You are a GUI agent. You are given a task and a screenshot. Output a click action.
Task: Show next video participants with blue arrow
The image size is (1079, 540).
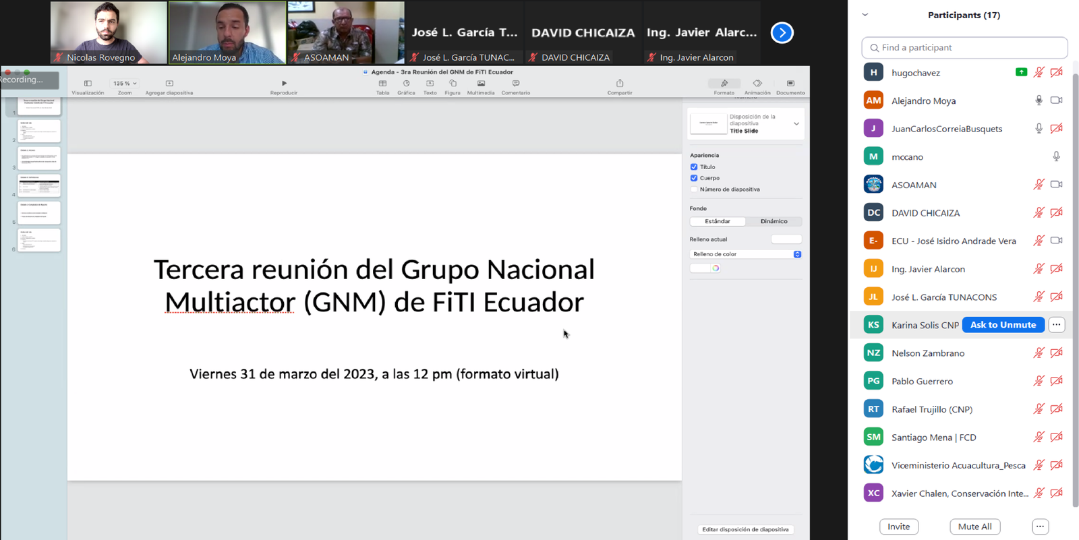click(782, 32)
